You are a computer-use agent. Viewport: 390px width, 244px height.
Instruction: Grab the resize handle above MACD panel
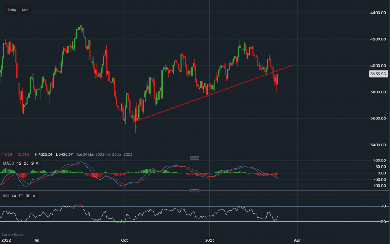coord(195,158)
